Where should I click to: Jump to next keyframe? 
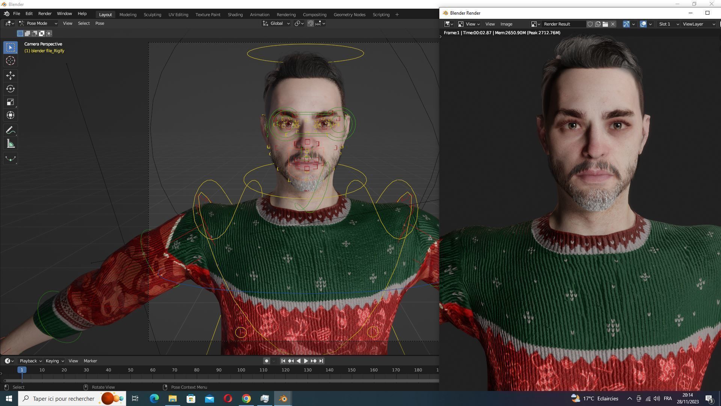[314, 361]
